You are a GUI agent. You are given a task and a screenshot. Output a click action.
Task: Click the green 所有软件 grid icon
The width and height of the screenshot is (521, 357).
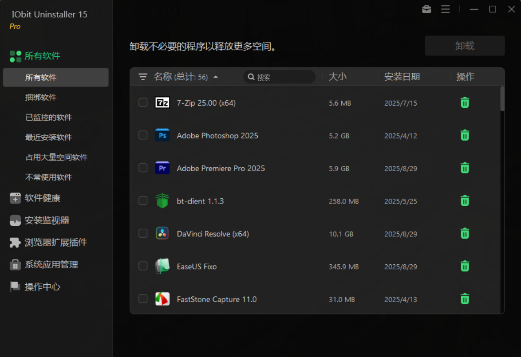tap(15, 56)
